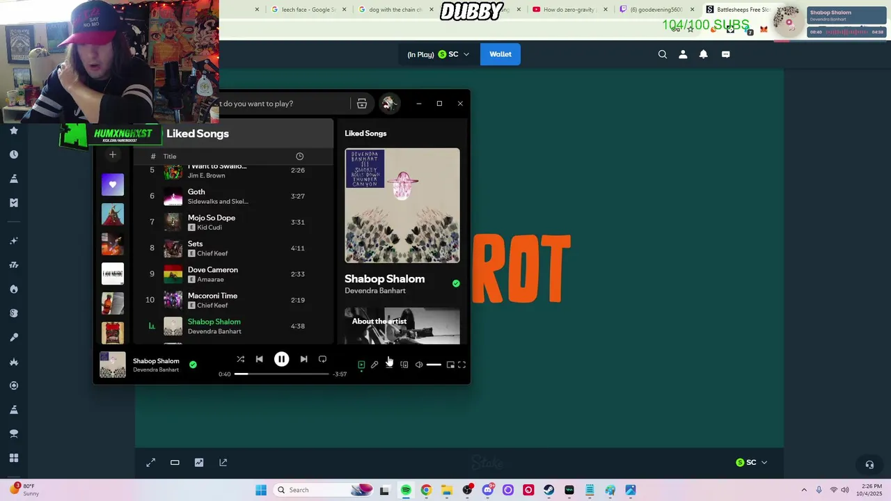This screenshot has height=501, width=891.
Task: Open Stake sidebar star favourites icon
Action: (14, 131)
